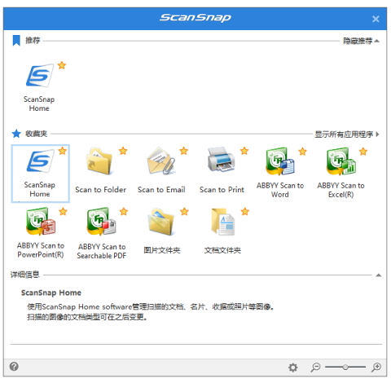
Task: Choose the Scan to Folder application
Action: 100,170
